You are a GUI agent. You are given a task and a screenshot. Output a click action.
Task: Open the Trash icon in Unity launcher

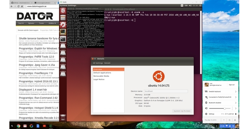(x=63, y=117)
